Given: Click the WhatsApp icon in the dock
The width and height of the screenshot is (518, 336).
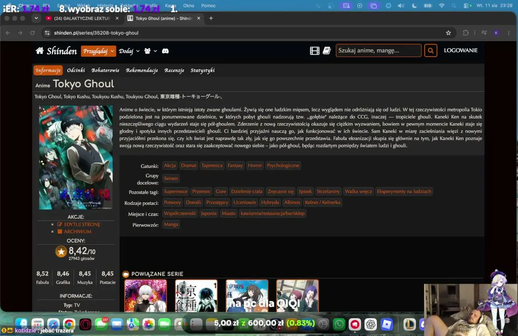Looking at the screenshot, I should [x=339, y=324].
